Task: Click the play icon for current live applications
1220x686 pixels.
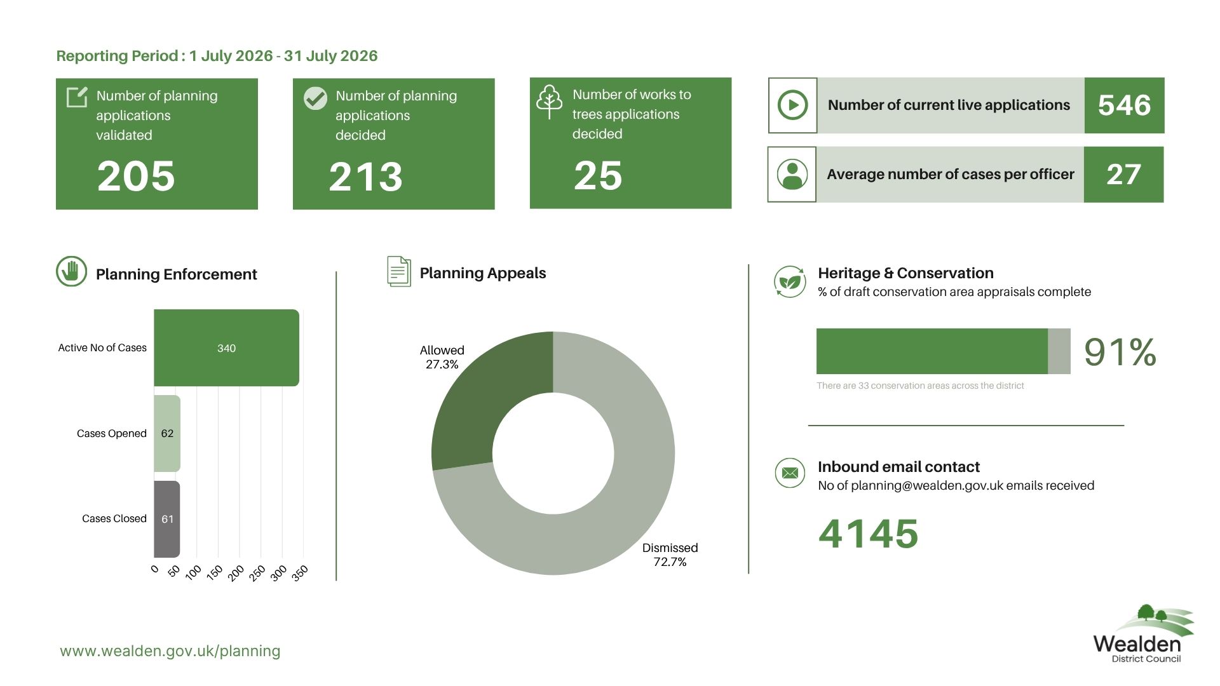Action: click(x=792, y=105)
